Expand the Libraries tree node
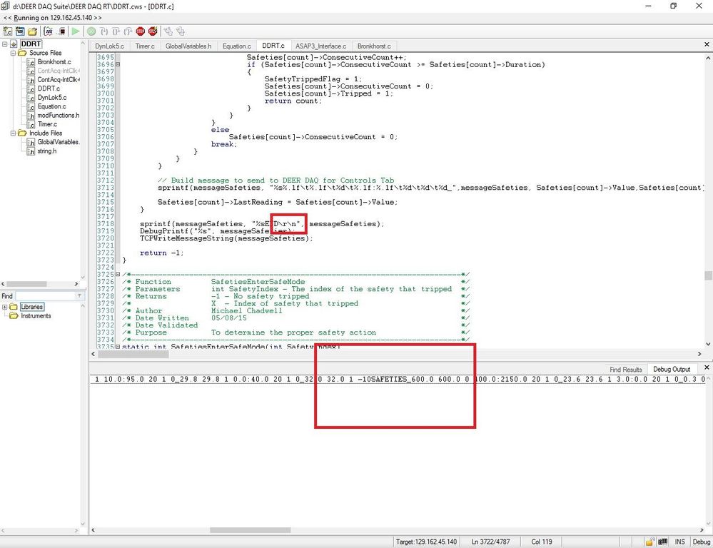713x548 pixels. click(5, 307)
